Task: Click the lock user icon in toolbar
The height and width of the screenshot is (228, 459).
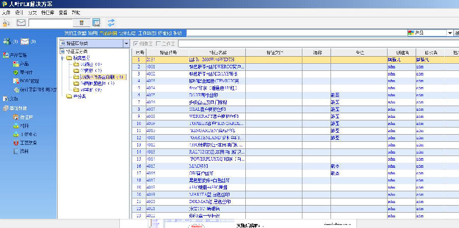Action: tap(7, 22)
